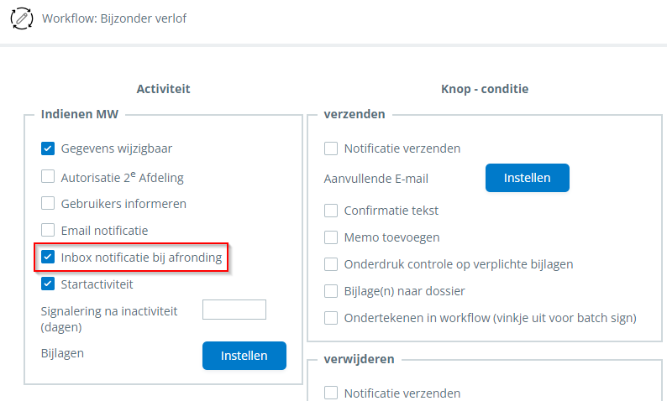Image resolution: width=667 pixels, height=401 pixels.
Task: Click Instellen button next to Bijlagen
Action: [x=244, y=356]
